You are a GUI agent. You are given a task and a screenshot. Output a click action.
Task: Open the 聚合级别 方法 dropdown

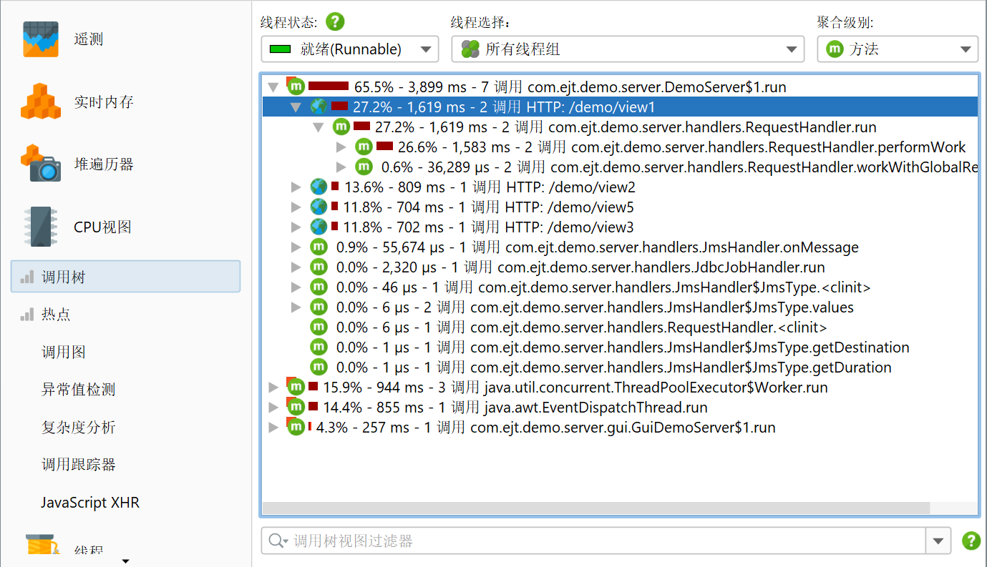point(897,49)
